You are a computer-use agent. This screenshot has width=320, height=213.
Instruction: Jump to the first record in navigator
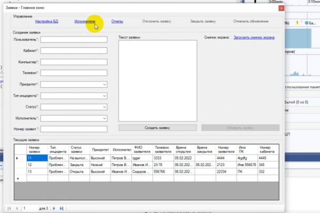(9, 208)
